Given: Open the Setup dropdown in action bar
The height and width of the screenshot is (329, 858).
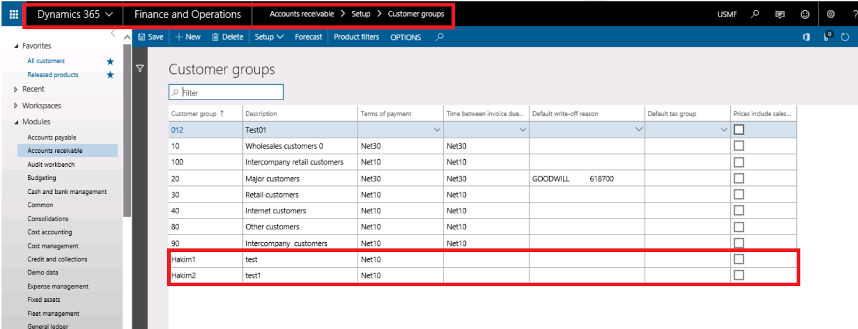Looking at the screenshot, I should (269, 37).
